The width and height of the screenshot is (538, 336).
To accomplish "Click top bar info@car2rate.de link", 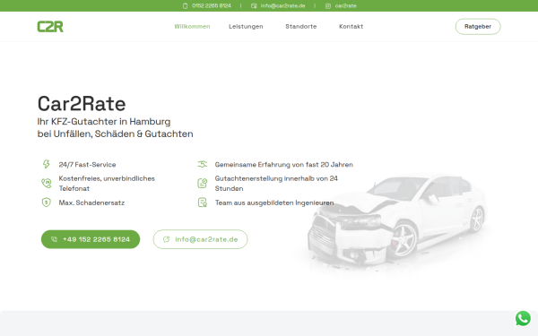I will coord(282,6).
